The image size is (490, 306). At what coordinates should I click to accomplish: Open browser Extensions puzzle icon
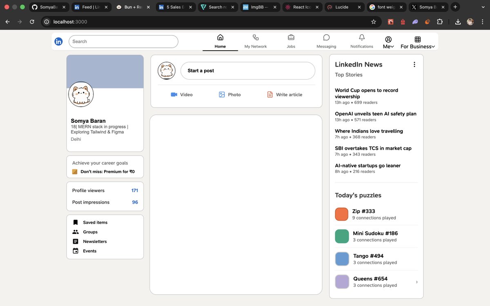(440, 22)
